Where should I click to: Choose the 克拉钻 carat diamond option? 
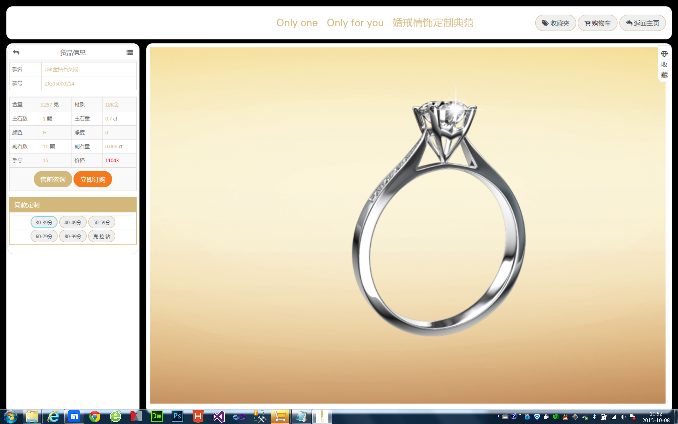[x=102, y=236]
